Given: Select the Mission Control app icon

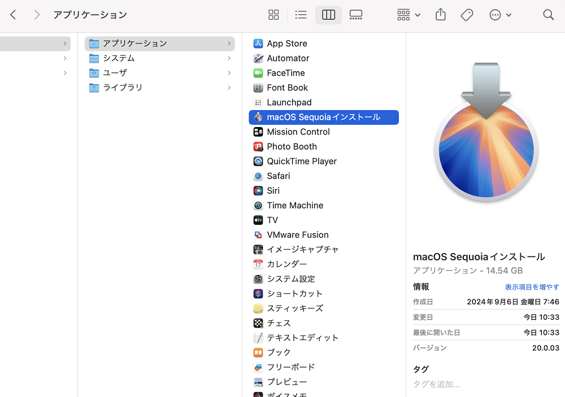Looking at the screenshot, I should click(258, 132).
